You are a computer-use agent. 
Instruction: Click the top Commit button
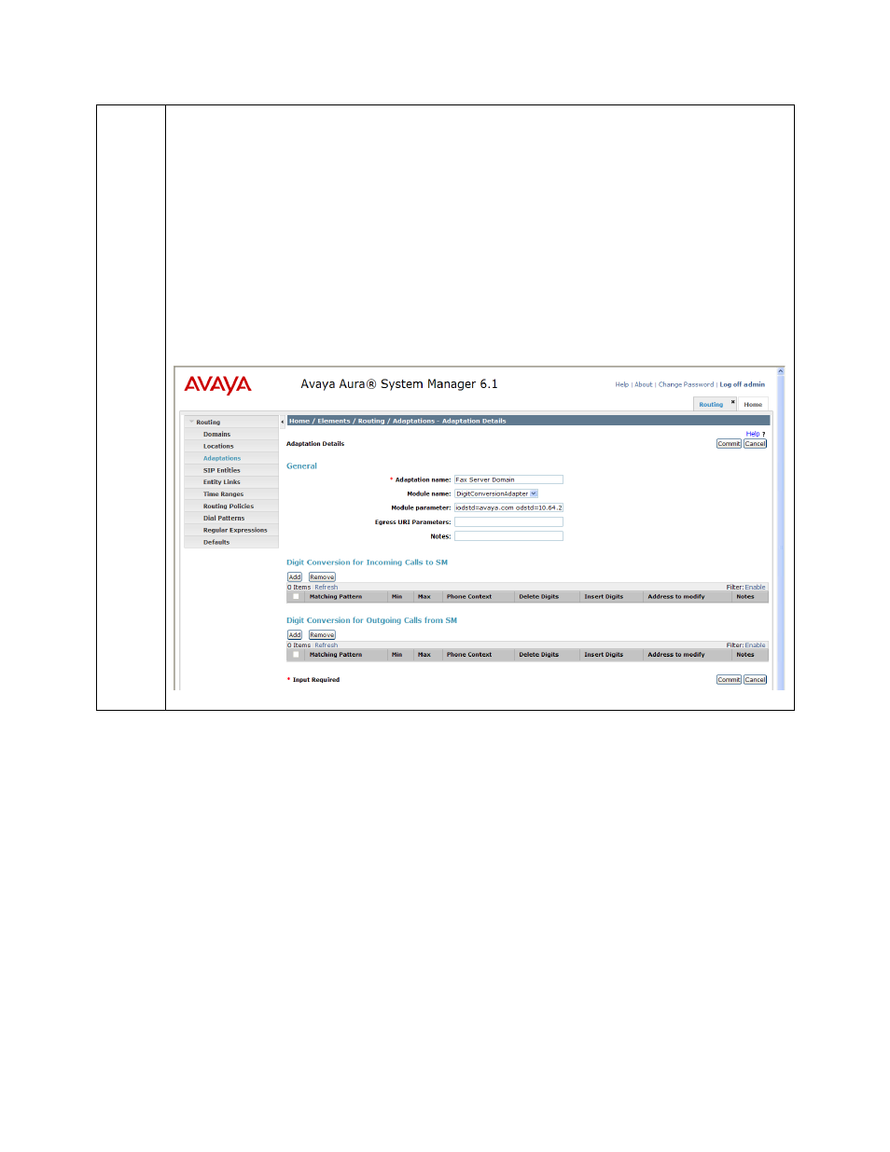729,444
